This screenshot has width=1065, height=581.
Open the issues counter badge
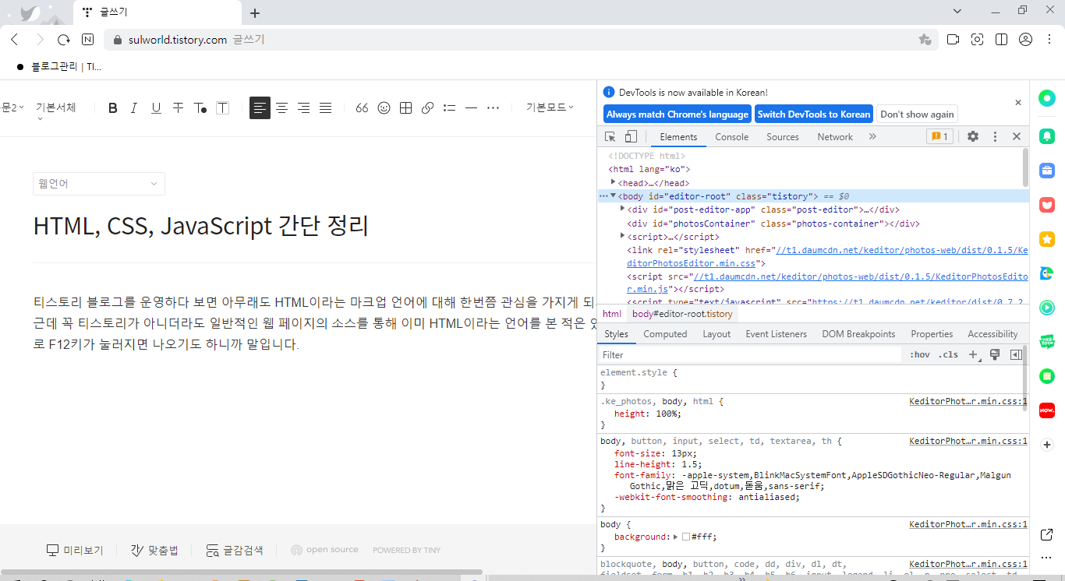coord(939,136)
